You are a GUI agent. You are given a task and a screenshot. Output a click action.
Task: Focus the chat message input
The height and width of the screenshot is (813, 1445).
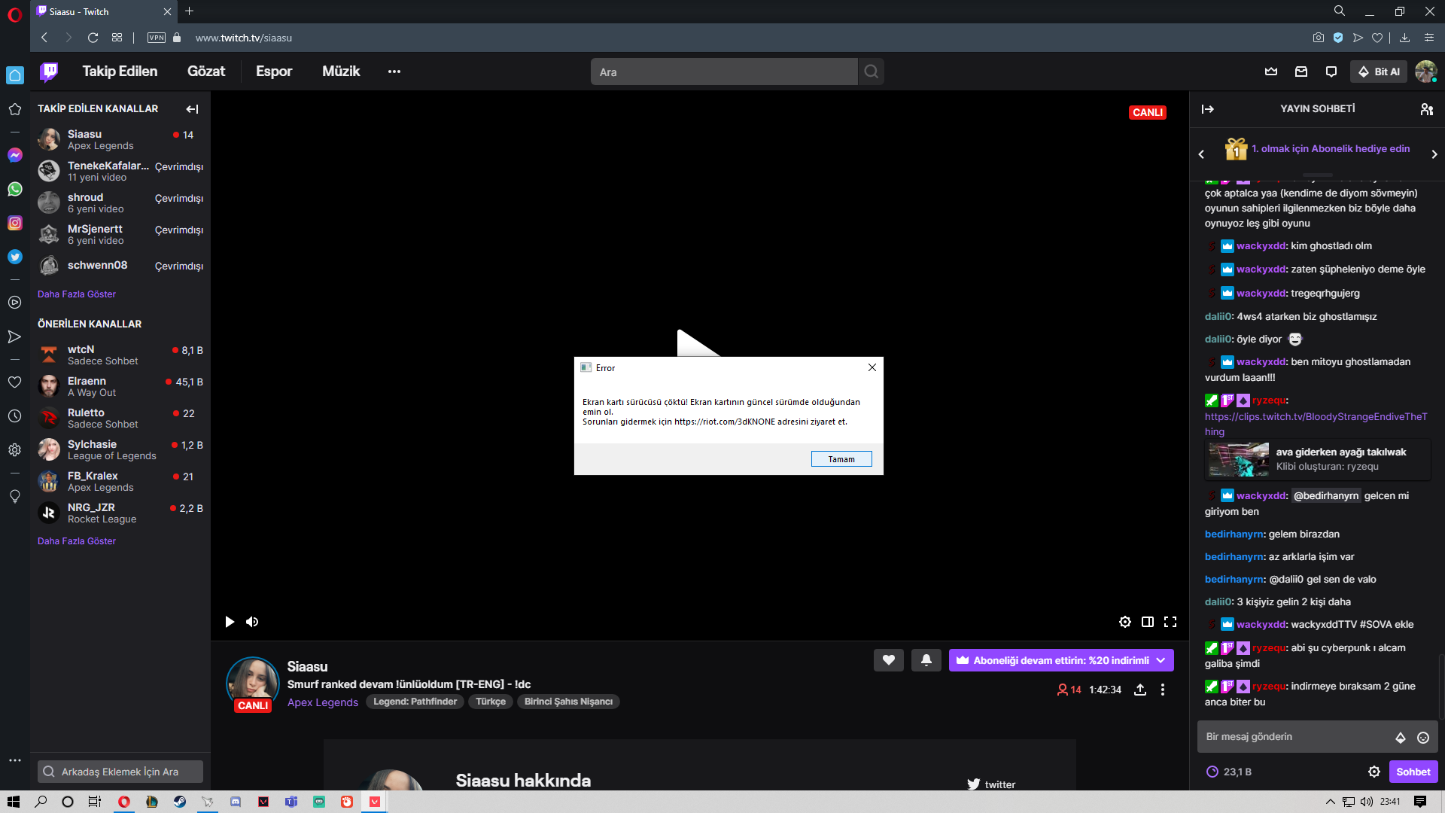pos(1294,737)
